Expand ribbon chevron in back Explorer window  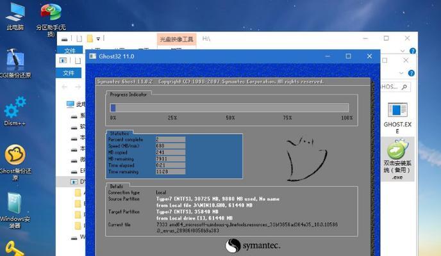(403, 51)
